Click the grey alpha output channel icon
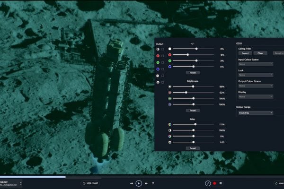Image resolution: width=284 pixels, height=189 pixels. (x=158, y=76)
